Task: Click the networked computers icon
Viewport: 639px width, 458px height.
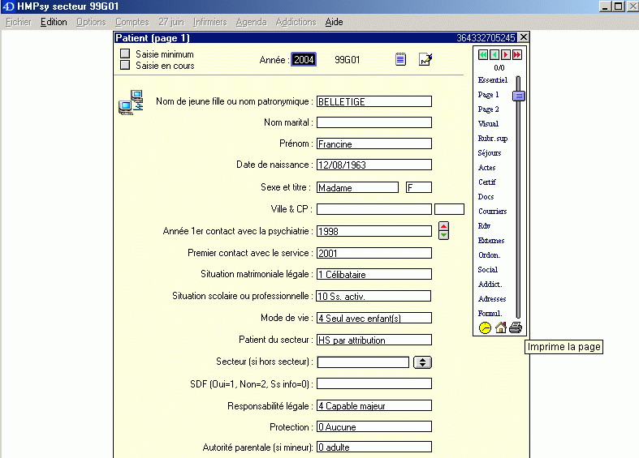Action: (131, 104)
